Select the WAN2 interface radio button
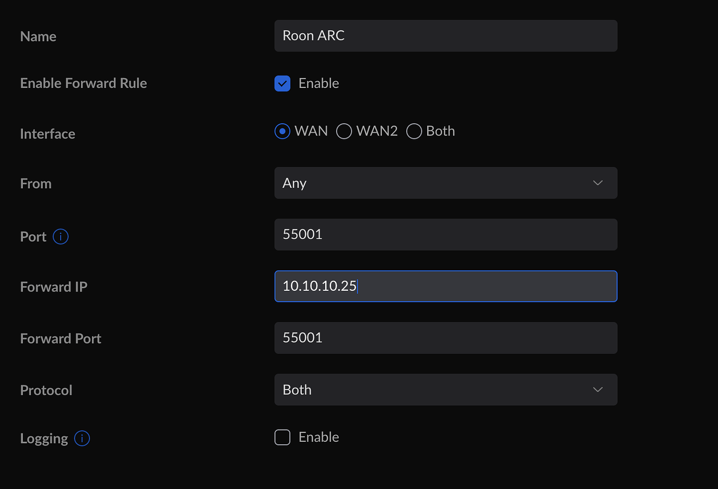718x489 pixels. pyautogui.click(x=343, y=131)
